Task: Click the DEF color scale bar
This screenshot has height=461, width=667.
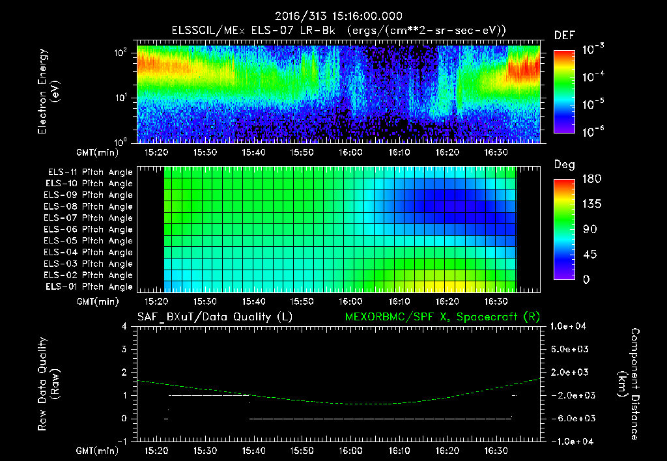Action: click(564, 92)
